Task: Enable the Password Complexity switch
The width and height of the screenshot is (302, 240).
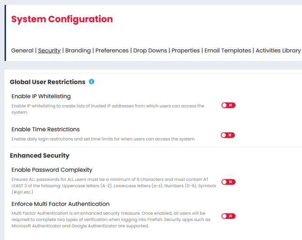Action: pyautogui.click(x=228, y=182)
